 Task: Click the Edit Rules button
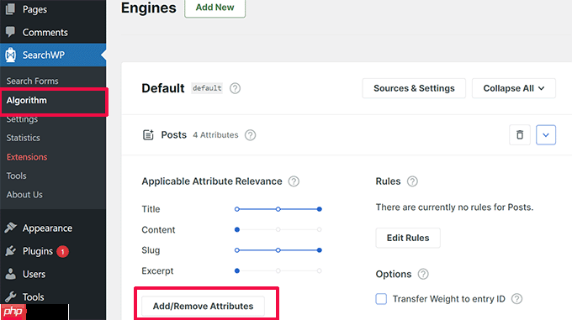pyautogui.click(x=408, y=238)
